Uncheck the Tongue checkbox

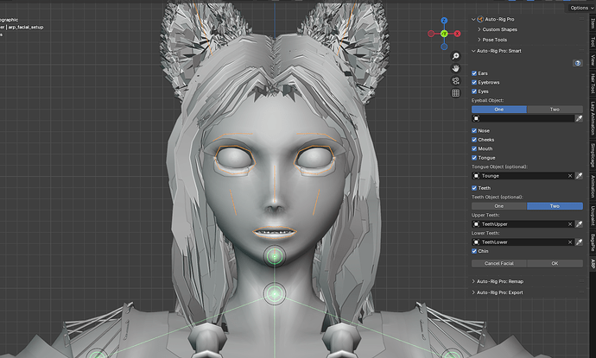pos(474,158)
